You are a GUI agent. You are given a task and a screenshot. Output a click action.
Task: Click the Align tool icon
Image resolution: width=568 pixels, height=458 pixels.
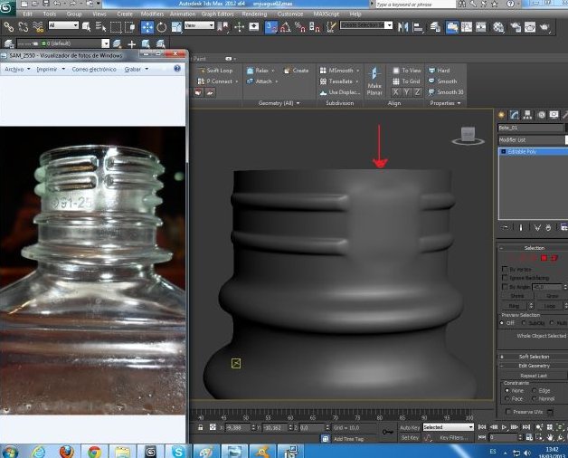418,27
